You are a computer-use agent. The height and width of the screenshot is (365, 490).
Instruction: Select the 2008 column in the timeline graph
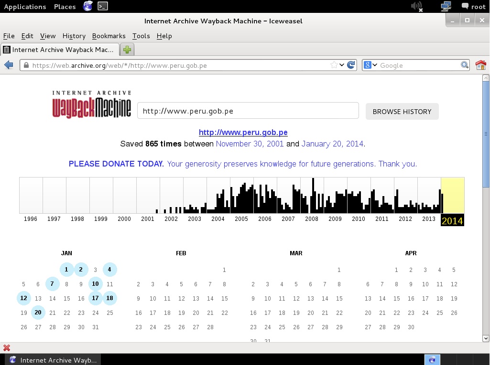tap(312, 196)
